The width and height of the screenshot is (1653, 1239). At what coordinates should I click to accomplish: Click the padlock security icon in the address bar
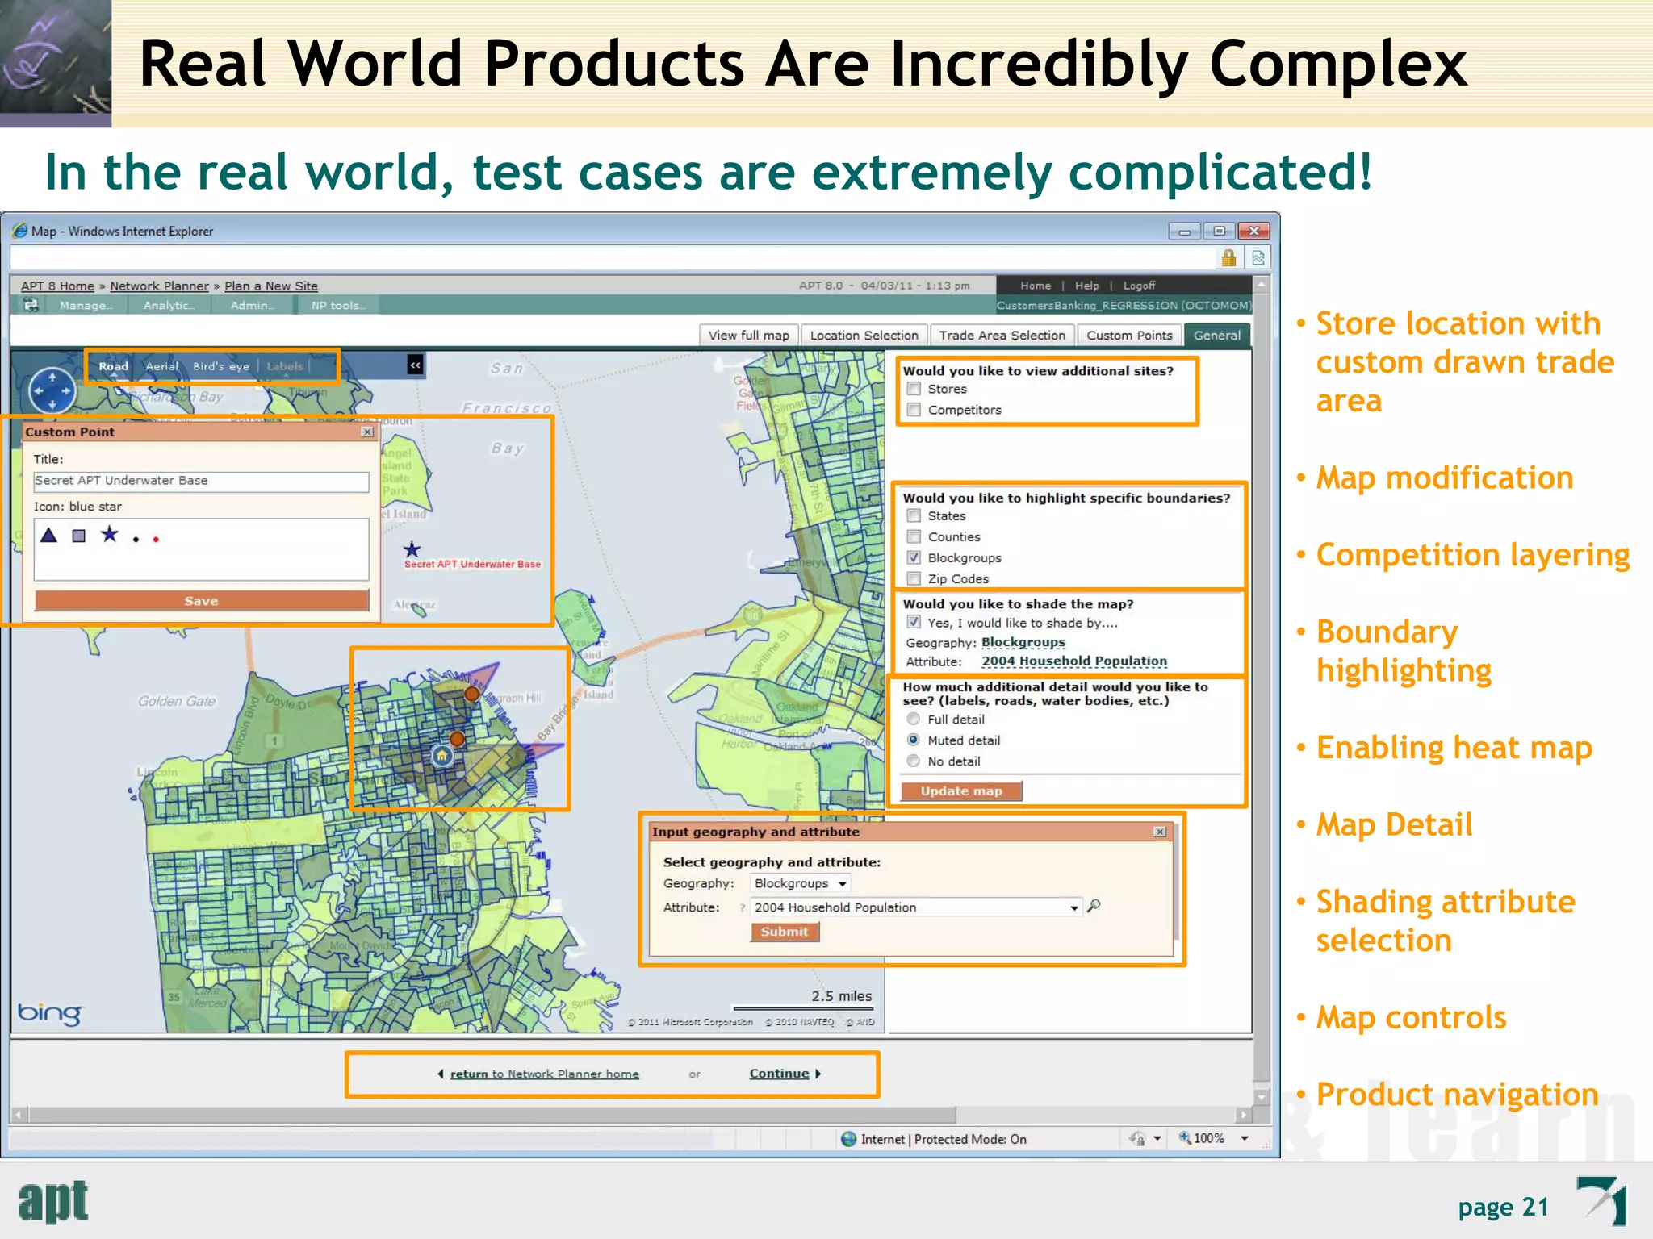click(1228, 257)
